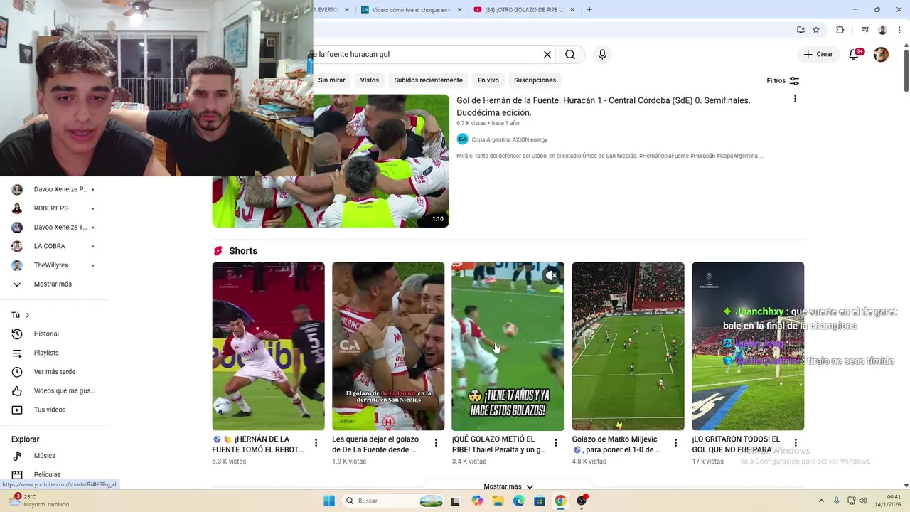Image resolution: width=910 pixels, height=512 pixels.
Task: Show hidden system tray icons chevron
Action: point(821,501)
